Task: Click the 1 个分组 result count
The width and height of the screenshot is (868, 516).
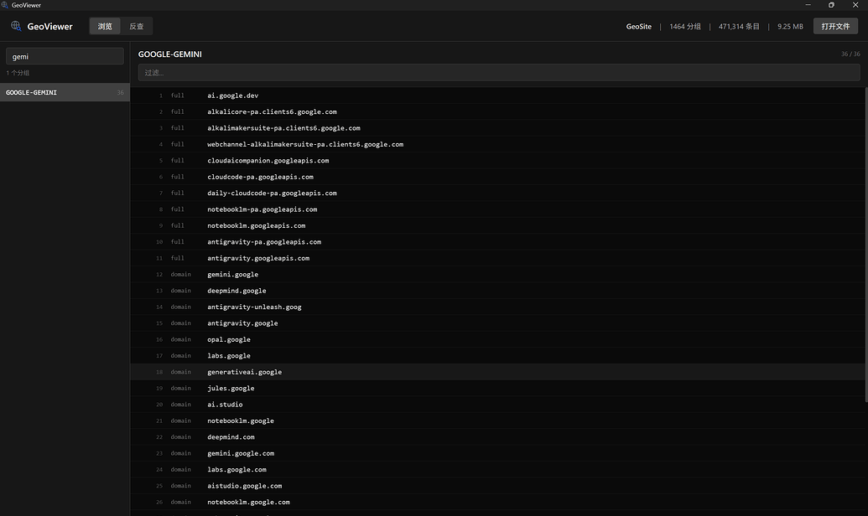Action: click(18, 73)
